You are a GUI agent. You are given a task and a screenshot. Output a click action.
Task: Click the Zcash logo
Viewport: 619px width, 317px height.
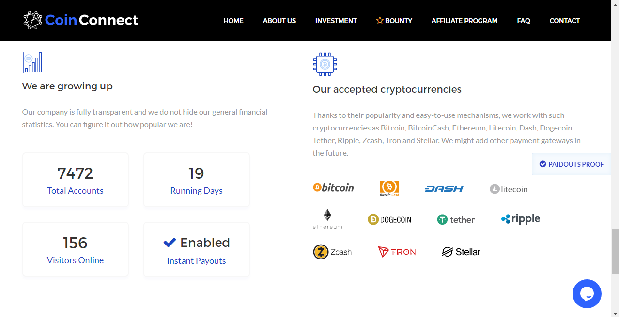(332, 252)
